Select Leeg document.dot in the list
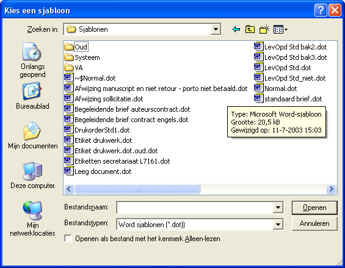This screenshot has width=345, height=268. (x=98, y=172)
